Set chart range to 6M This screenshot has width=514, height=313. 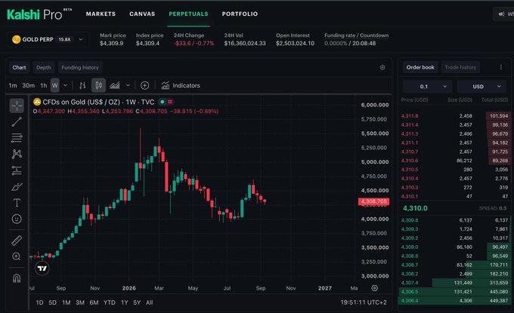click(94, 302)
